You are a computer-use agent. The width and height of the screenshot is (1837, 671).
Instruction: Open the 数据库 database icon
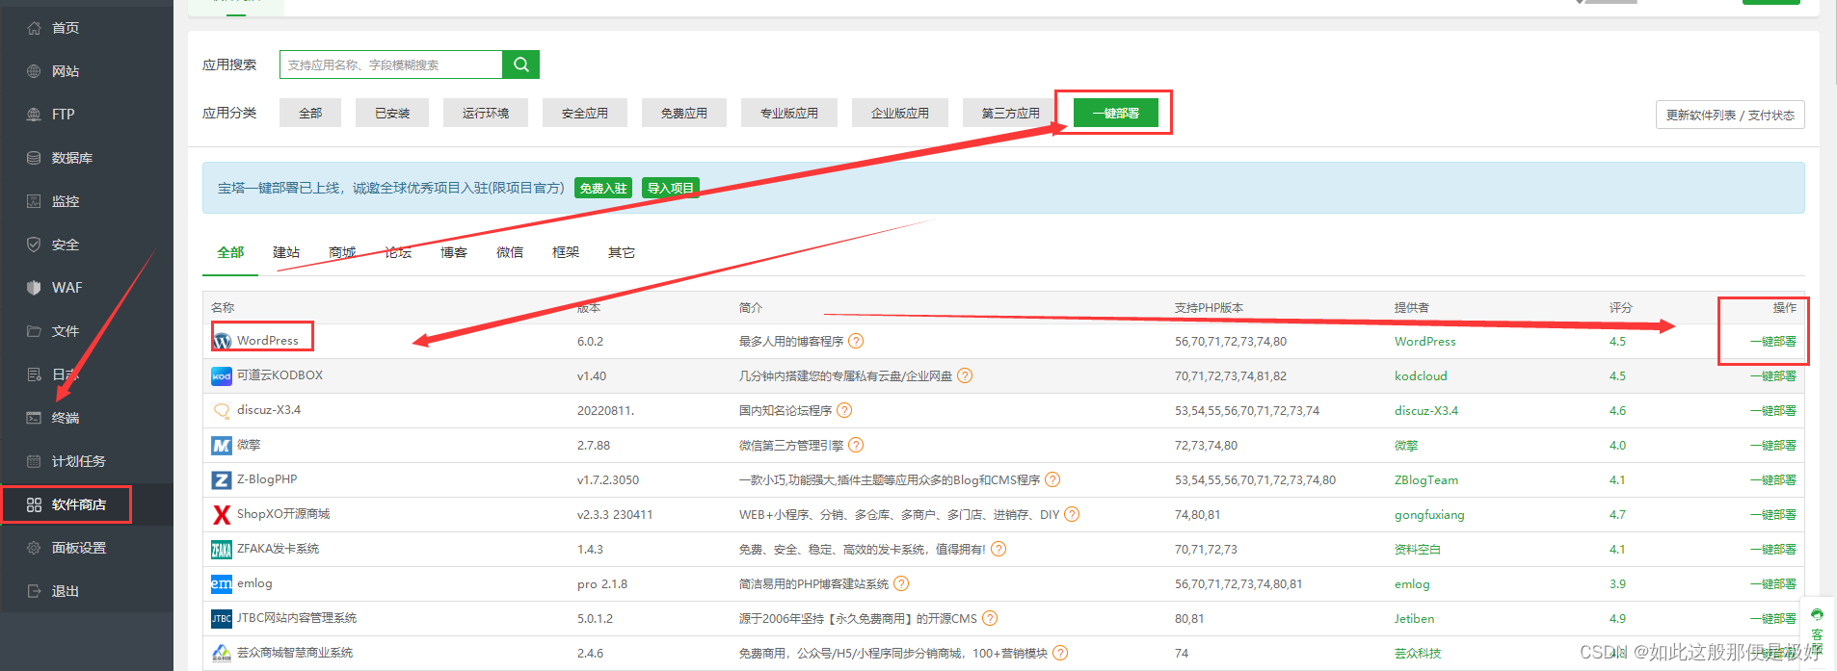(x=34, y=158)
